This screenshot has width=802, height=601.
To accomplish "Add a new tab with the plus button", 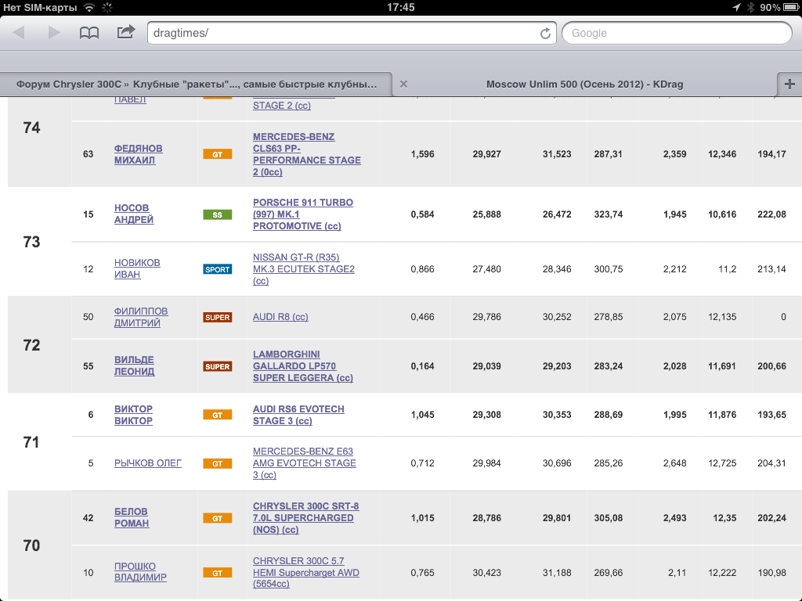I will click(789, 85).
